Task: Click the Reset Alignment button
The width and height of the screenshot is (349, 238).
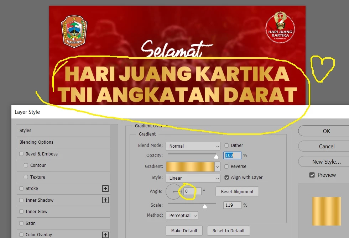Action: pyautogui.click(x=237, y=191)
